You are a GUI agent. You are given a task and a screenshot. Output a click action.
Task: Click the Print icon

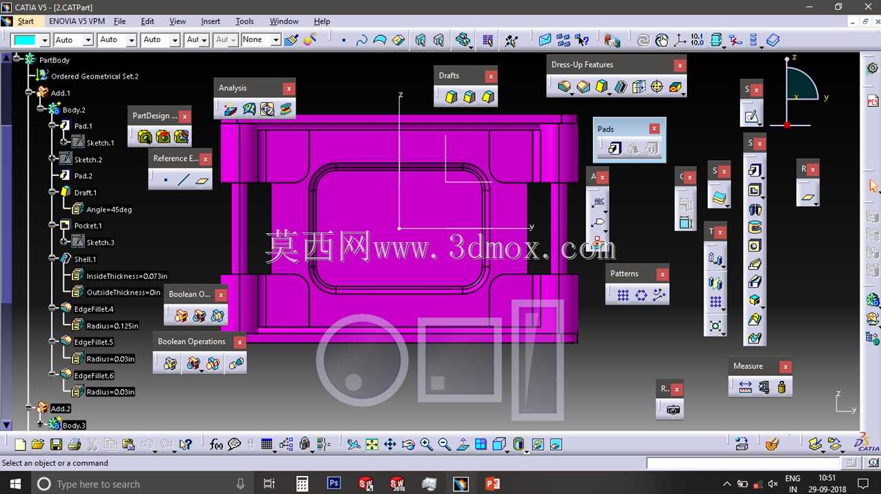(x=75, y=444)
